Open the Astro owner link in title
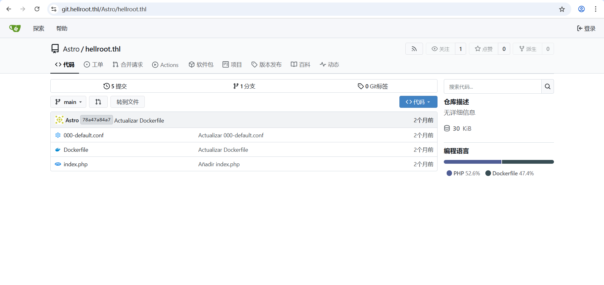The image size is (604, 285). 71,49
